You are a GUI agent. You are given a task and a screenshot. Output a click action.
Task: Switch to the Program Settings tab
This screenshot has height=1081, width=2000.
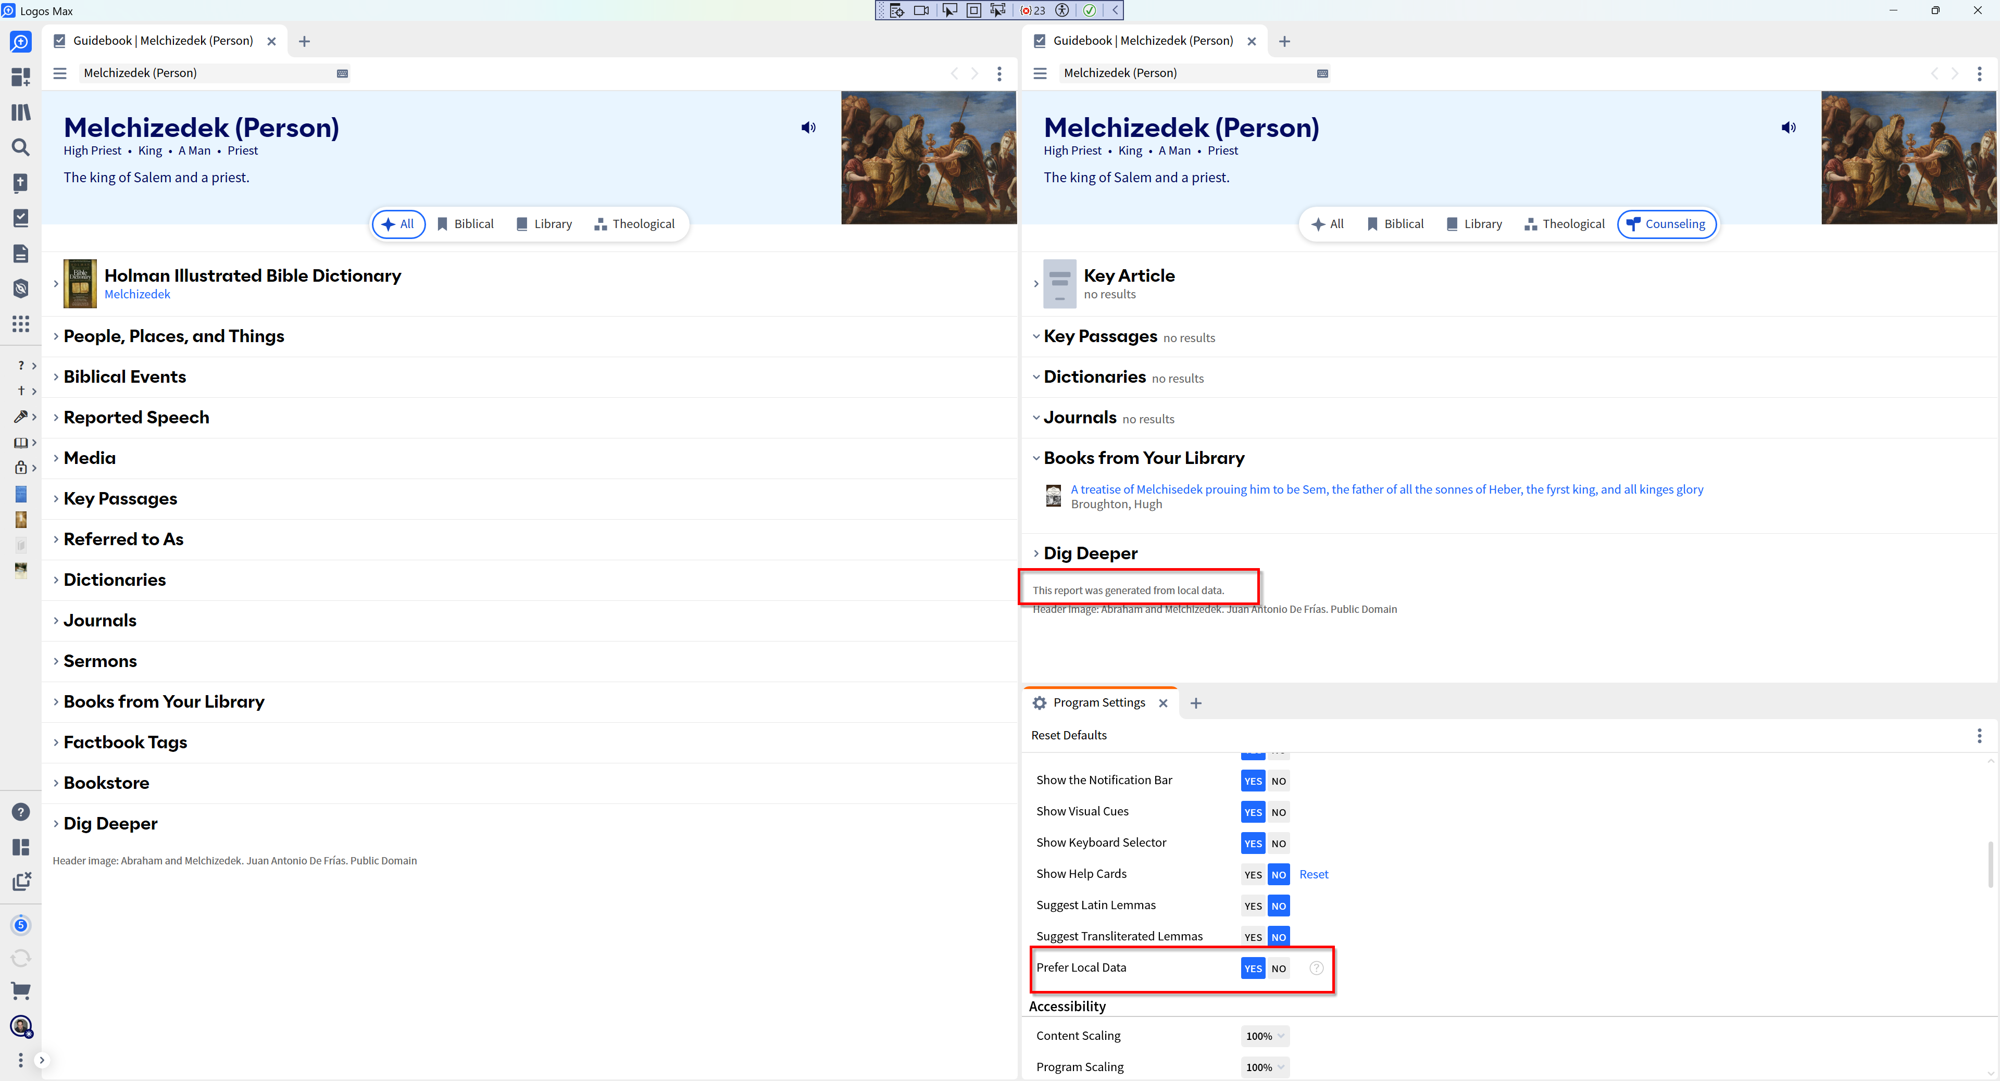(1098, 702)
